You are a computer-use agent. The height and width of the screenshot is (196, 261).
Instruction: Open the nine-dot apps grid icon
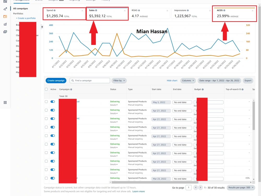[5, 102]
